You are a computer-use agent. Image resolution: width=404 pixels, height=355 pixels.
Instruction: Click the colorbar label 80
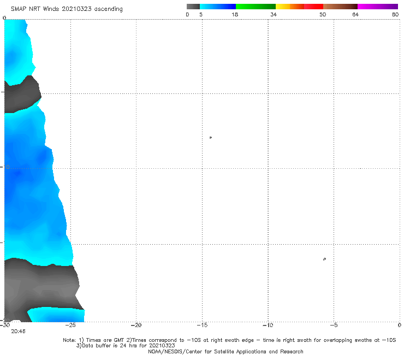(395, 15)
